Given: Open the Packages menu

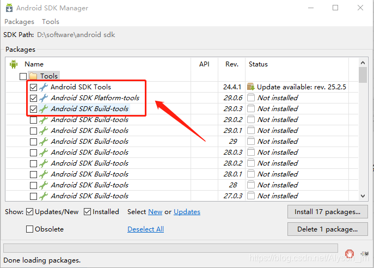Looking at the screenshot, I should pyautogui.click(x=19, y=22).
